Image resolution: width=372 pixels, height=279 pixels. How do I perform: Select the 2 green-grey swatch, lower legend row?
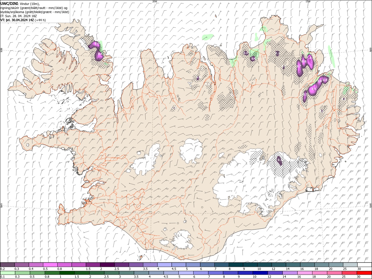97,273
